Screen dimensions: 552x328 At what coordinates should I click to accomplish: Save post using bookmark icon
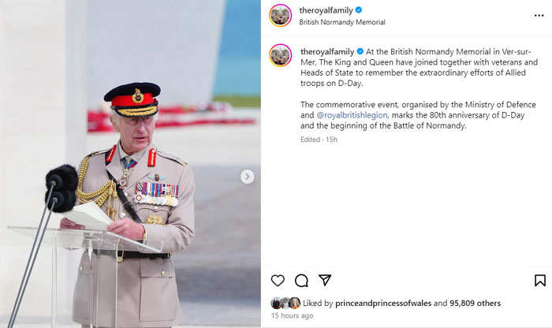(x=540, y=281)
